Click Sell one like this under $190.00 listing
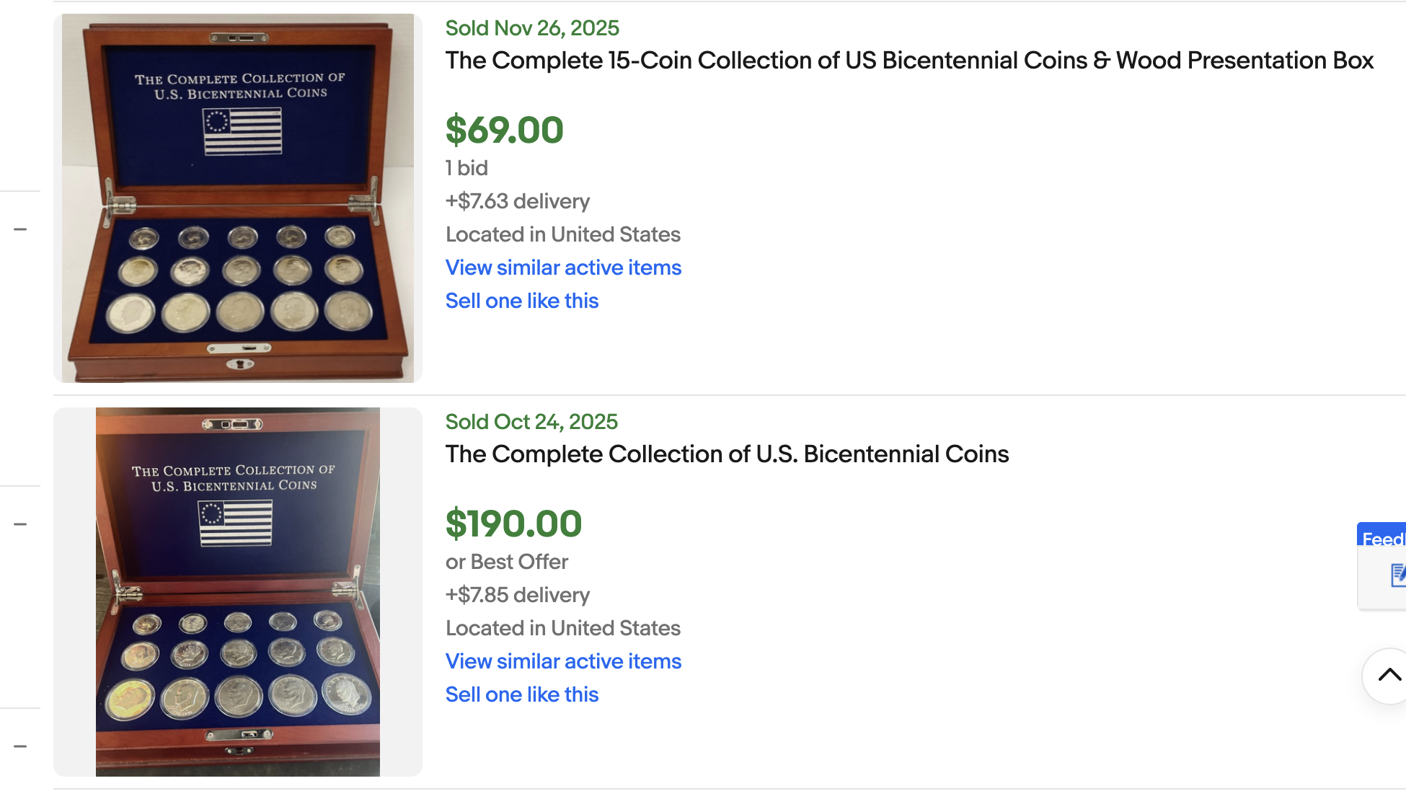 point(522,694)
